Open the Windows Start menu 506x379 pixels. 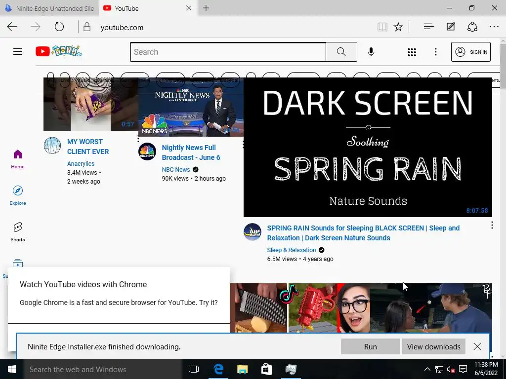click(12, 369)
